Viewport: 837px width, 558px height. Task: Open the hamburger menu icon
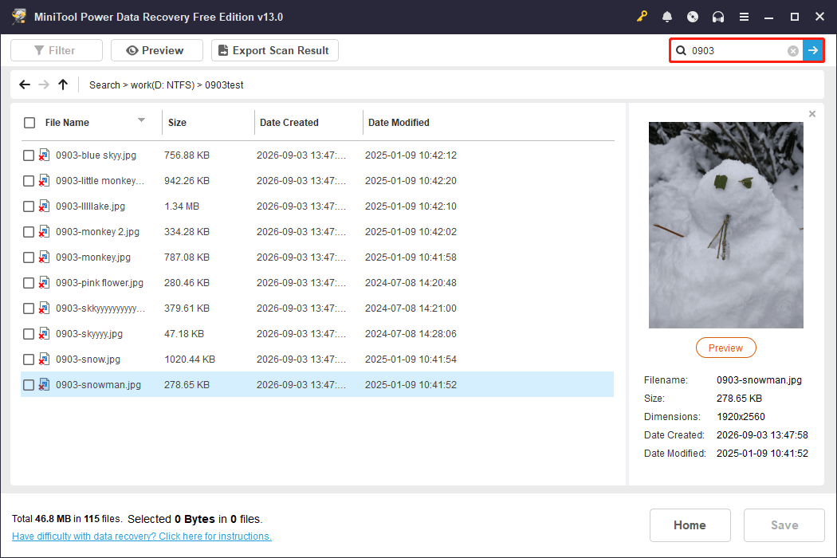point(744,17)
